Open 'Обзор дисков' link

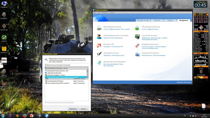point(118,38)
